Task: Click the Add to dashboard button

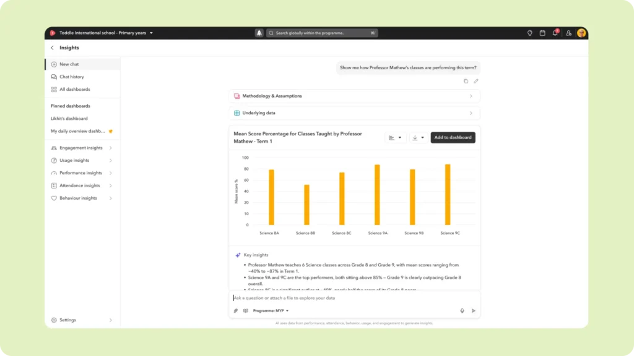Action: click(453, 138)
